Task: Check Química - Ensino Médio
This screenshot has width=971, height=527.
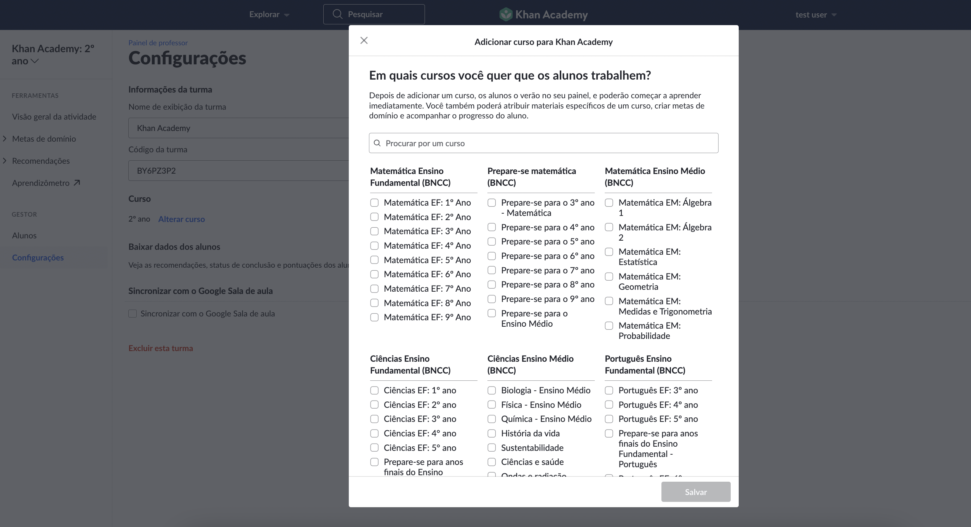Action: [x=492, y=419]
